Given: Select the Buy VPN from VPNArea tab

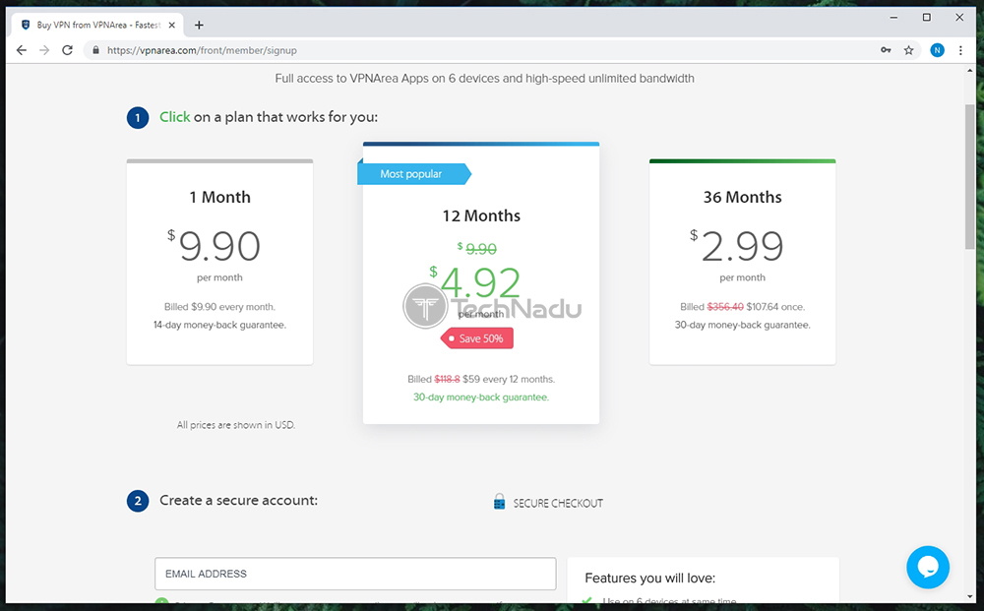Looking at the screenshot, I should (97, 26).
